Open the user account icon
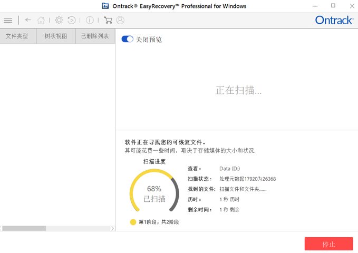 120,21
